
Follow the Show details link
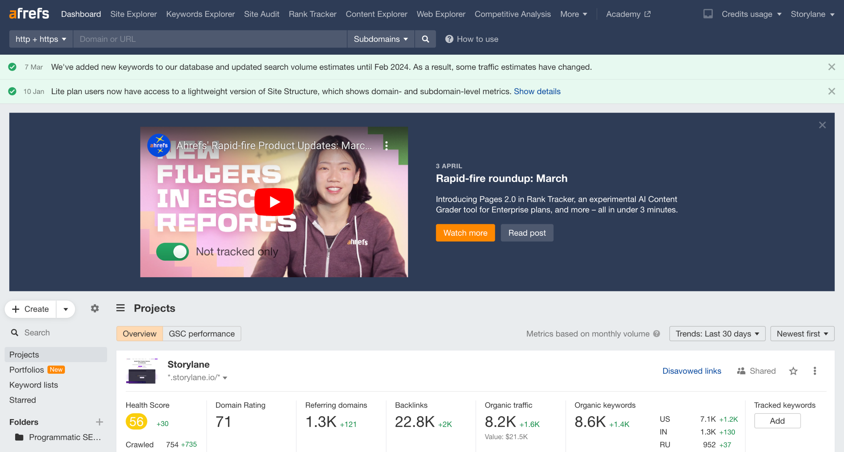click(537, 91)
